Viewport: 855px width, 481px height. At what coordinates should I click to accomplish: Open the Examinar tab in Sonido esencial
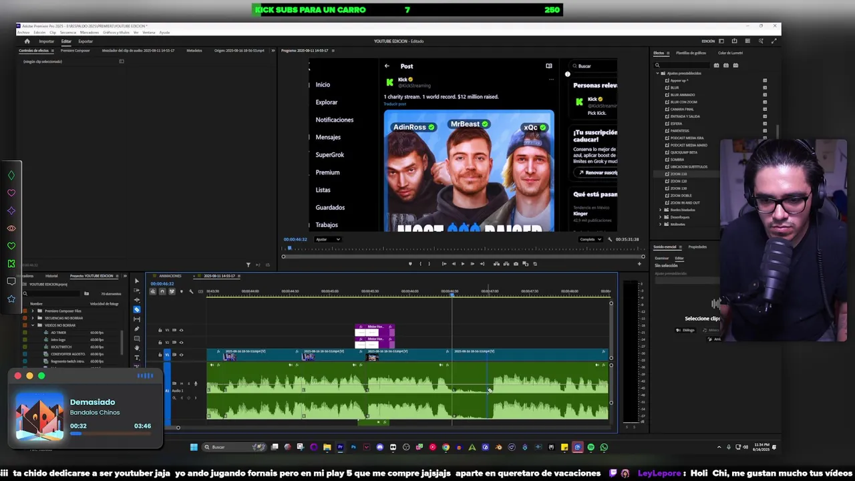click(662, 258)
